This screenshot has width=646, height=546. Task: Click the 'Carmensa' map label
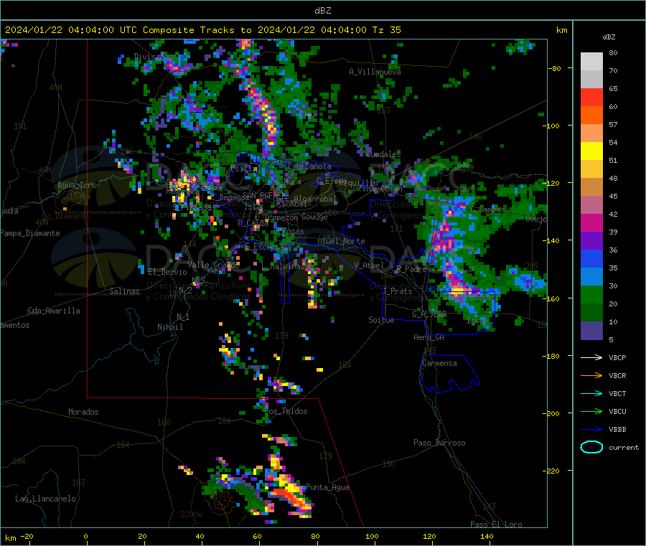tap(439, 363)
